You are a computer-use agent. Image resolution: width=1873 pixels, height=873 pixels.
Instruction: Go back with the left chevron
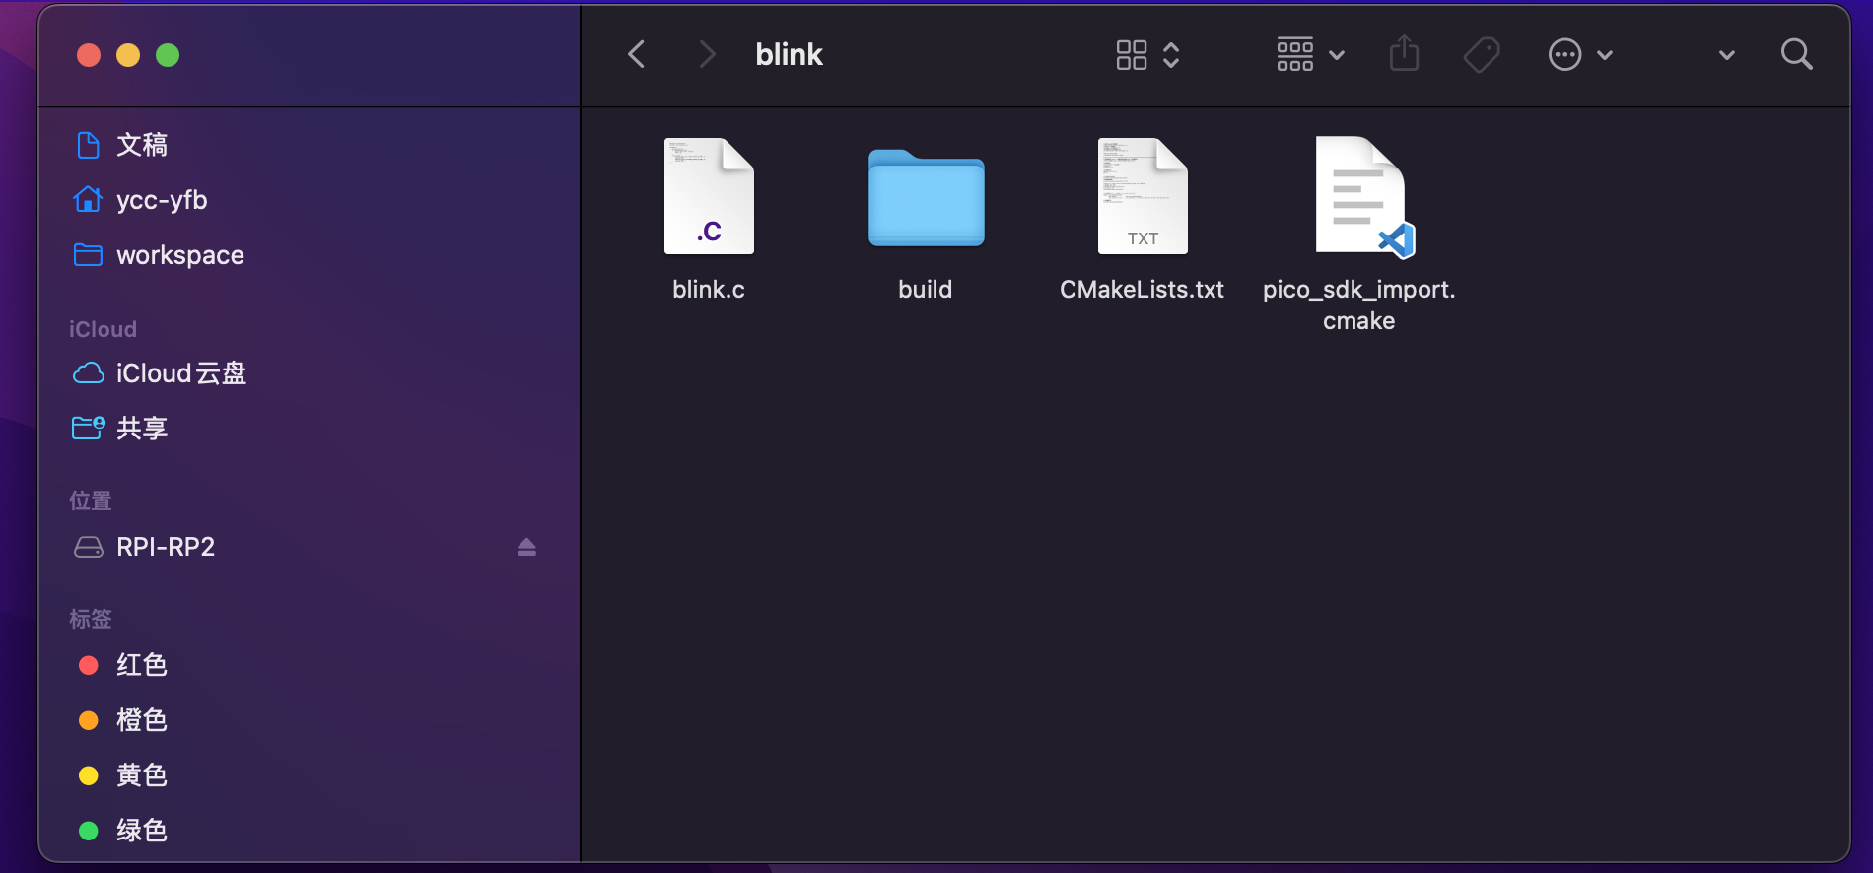pos(637,54)
